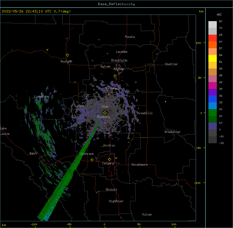Viewport: 233px width, 228px height.
Task: Click the Sundre label
Action: pos(79,106)
